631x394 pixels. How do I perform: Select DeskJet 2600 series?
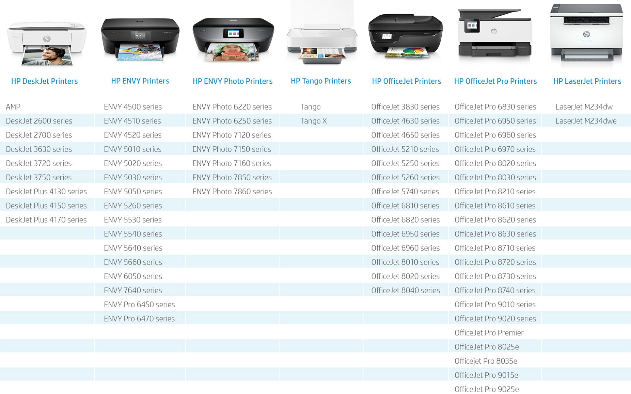39,121
